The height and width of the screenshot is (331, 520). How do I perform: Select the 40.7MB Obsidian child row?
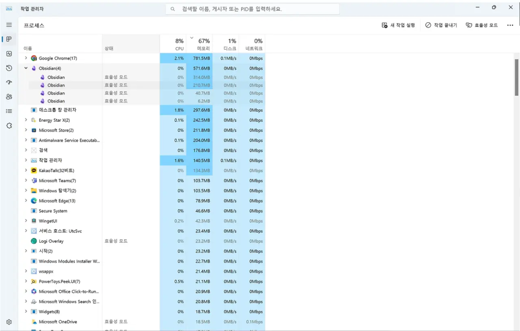pos(142,93)
